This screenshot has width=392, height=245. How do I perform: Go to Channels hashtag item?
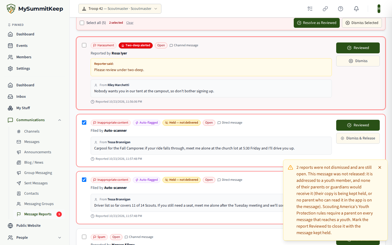click(x=39, y=131)
